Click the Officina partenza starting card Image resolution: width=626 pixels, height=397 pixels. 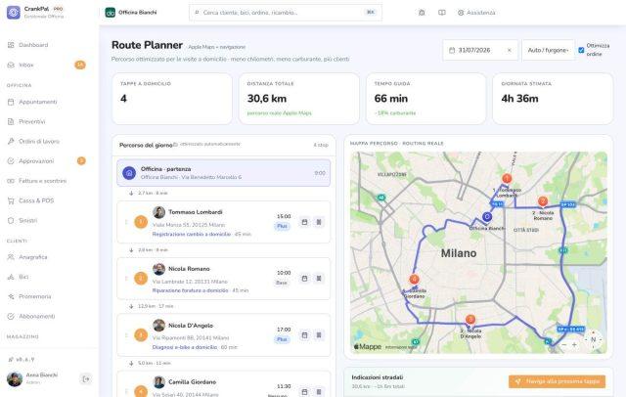tap(224, 173)
